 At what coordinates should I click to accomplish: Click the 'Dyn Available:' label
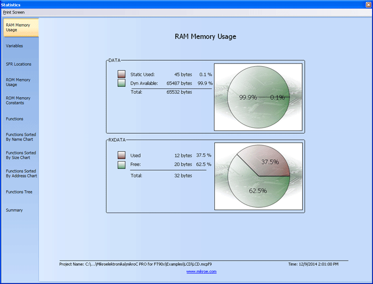tap(144, 83)
